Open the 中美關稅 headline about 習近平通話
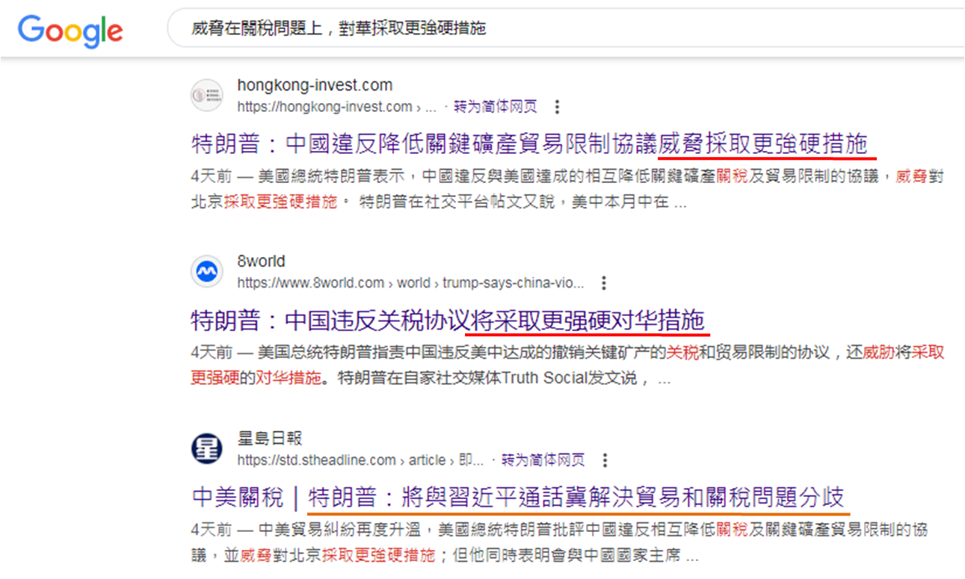 point(517,498)
